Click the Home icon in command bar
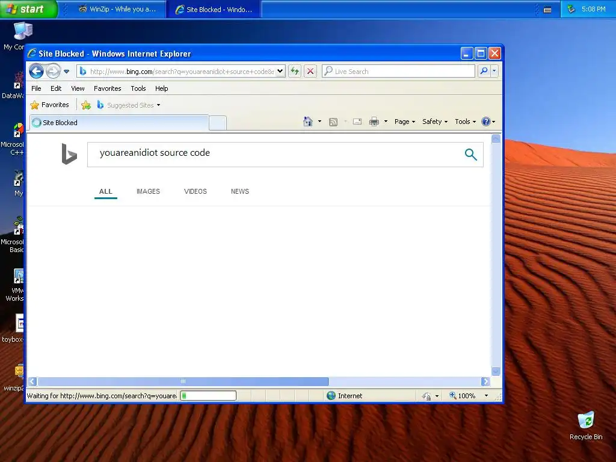The width and height of the screenshot is (616, 462). [x=308, y=122]
